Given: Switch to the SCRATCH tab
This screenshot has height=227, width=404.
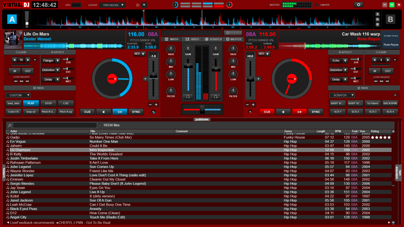Looking at the screenshot, I should click(212, 39).
